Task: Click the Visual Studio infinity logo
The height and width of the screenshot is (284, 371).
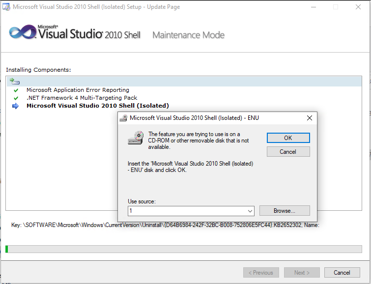Action: pos(23,32)
